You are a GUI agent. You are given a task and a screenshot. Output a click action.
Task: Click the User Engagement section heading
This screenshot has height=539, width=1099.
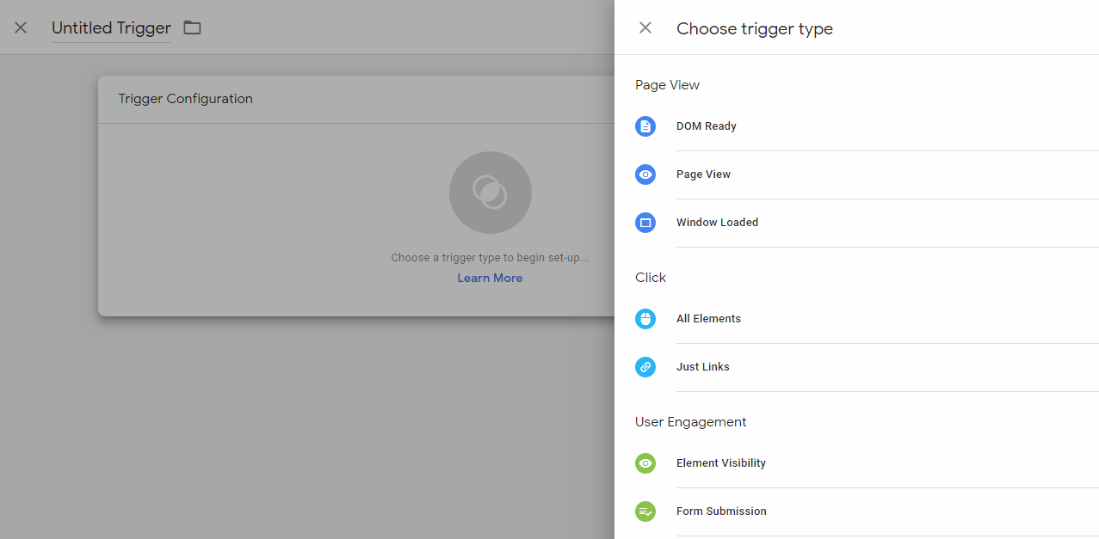click(x=691, y=422)
